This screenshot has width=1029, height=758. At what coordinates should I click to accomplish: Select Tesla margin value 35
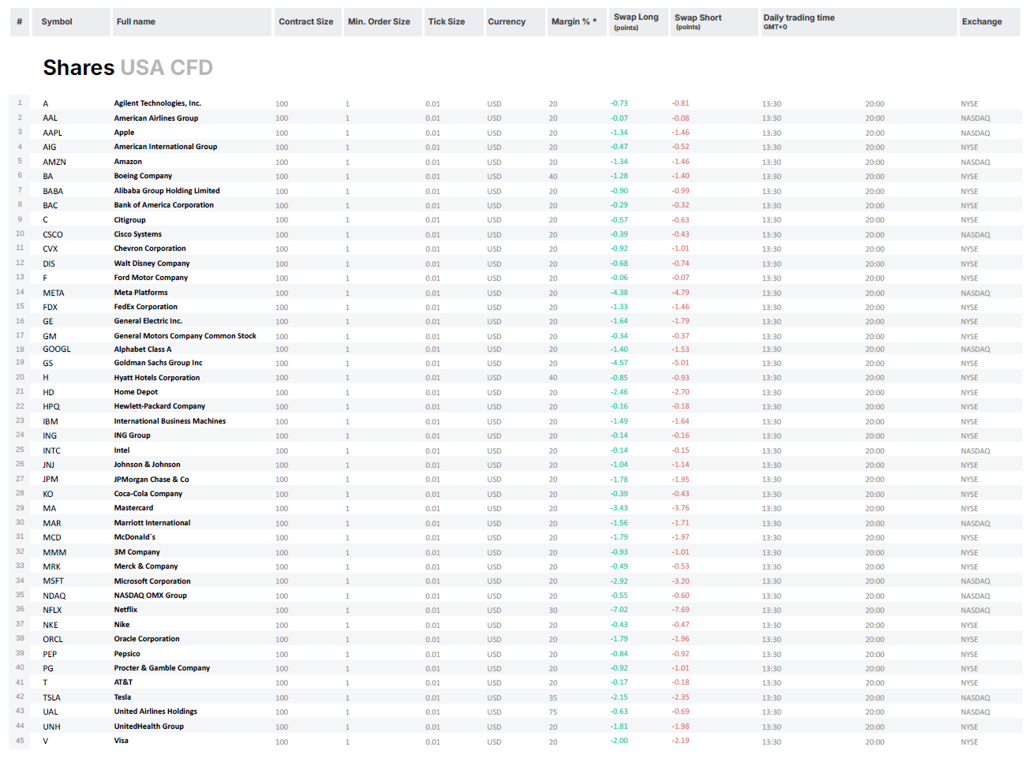553,698
